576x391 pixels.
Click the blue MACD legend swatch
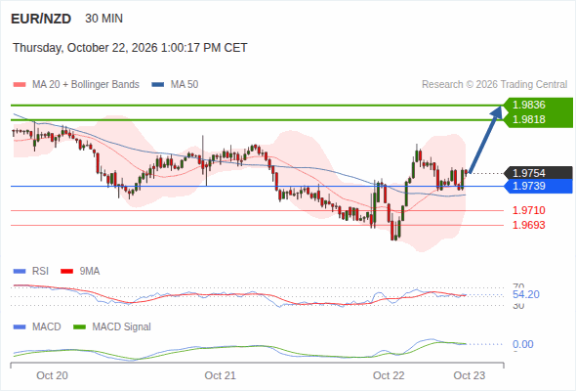[x=20, y=326]
